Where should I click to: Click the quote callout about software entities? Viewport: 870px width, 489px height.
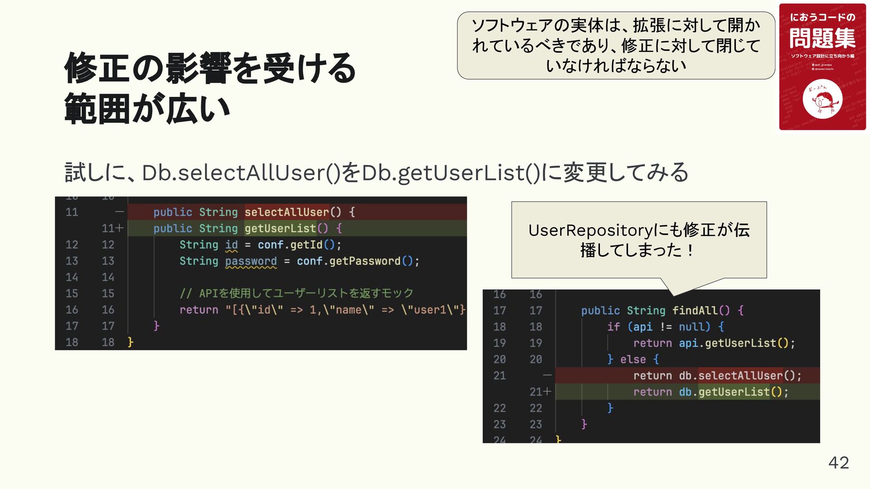coord(616,46)
